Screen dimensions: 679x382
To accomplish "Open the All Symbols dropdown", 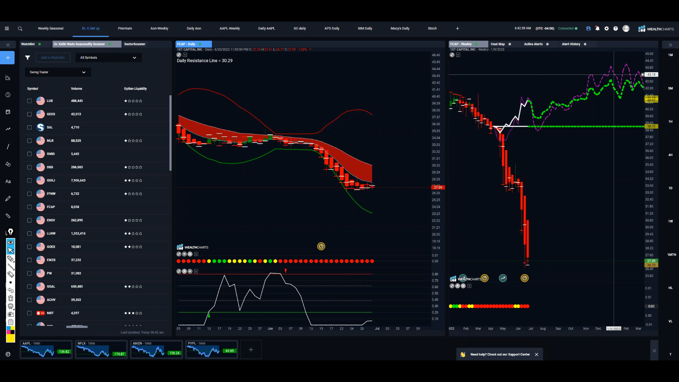I will pyautogui.click(x=109, y=58).
